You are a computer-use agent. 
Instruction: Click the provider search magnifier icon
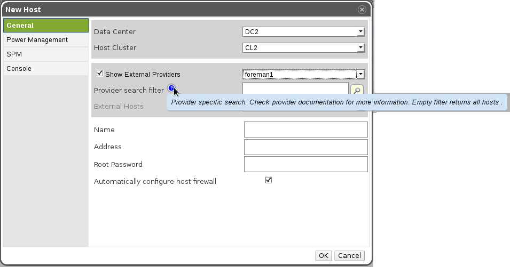(357, 90)
